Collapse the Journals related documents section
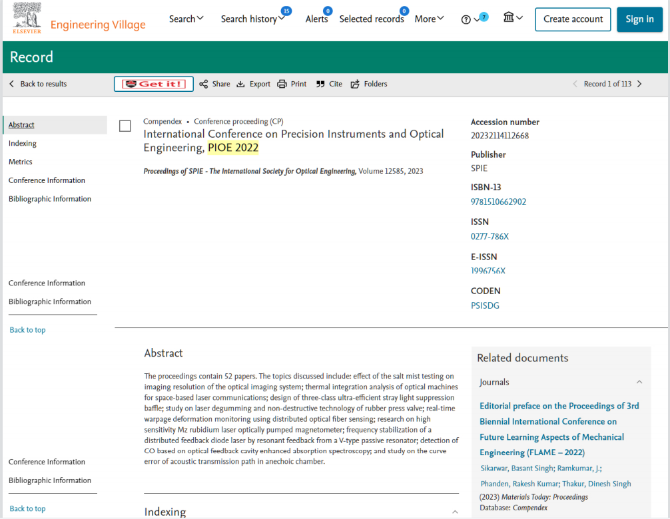670x519 pixels. [x=639, y=382]
